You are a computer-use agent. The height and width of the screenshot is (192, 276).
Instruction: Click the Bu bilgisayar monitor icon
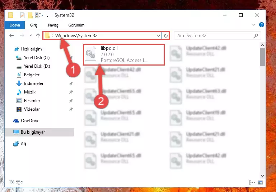click(x=16, y=132)
